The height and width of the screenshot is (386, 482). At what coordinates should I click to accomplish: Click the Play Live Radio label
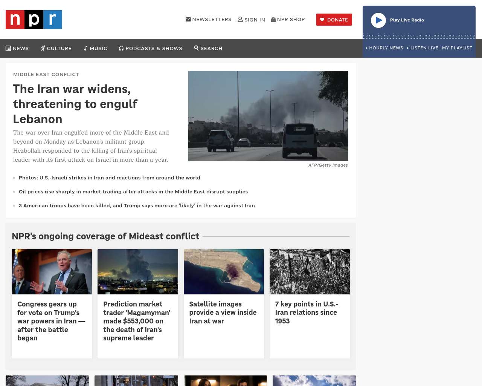pos(407,20)
